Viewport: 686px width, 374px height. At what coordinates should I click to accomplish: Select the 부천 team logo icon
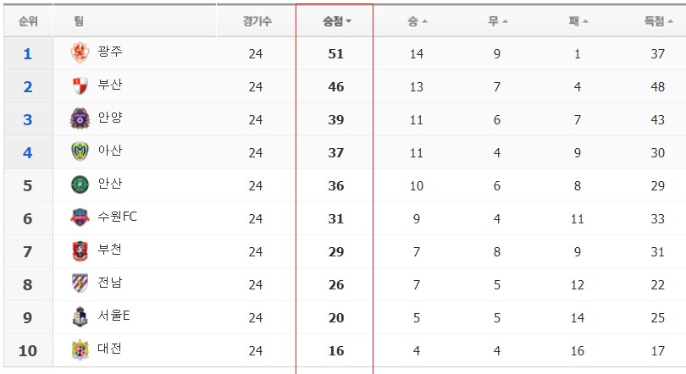[x=80, y=250]
